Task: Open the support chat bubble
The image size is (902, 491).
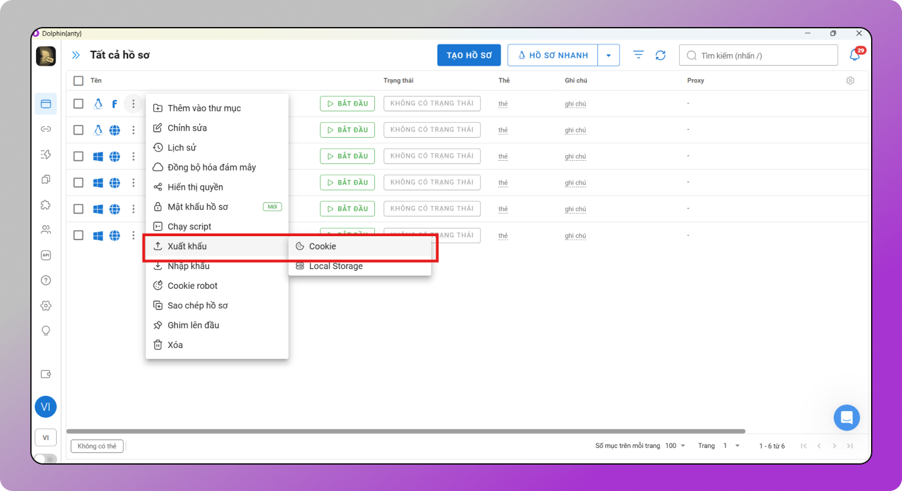Action: (x=847, y=418)
